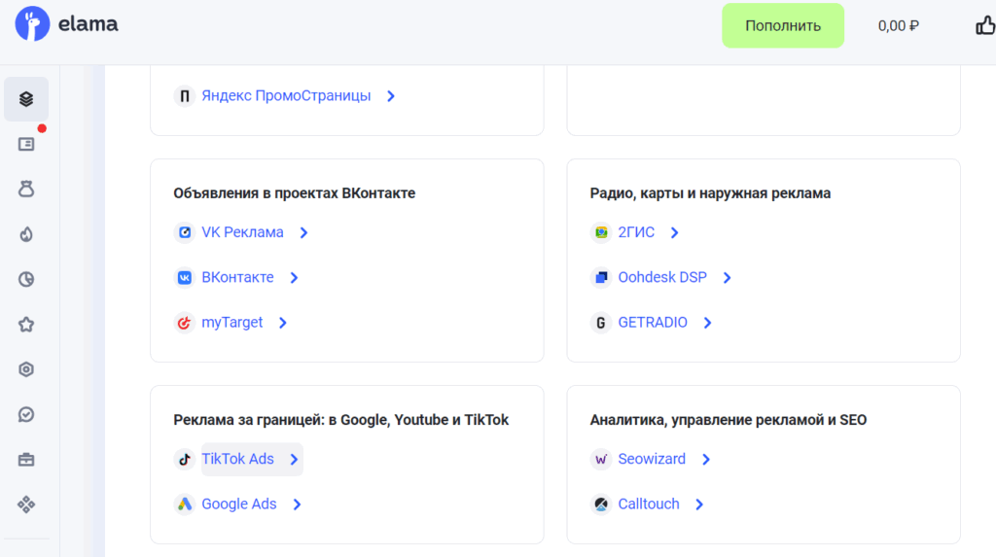Screen dimensions: 996x557
Task: Click the VK Реклама logo icon
Action: click(184, 232)
